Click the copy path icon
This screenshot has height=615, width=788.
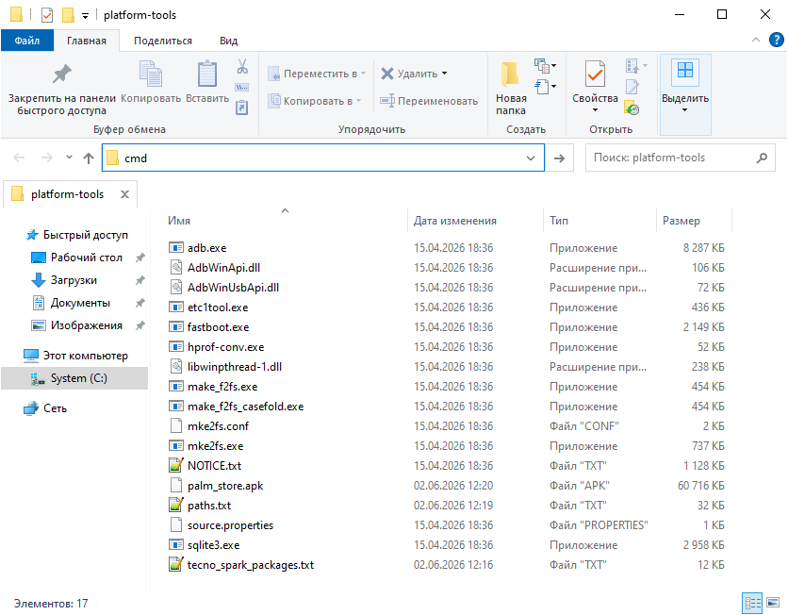pyautogui.click(x=242, y=88)
